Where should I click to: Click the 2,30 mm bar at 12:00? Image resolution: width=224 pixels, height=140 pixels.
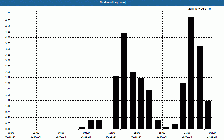pos(116,102)
